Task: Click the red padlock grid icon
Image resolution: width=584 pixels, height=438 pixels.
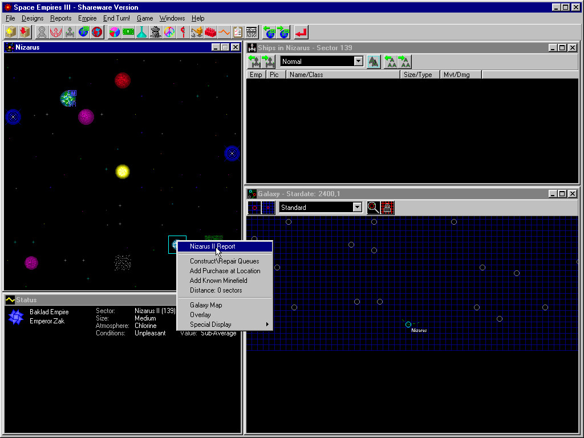Action: click(387, 208)
